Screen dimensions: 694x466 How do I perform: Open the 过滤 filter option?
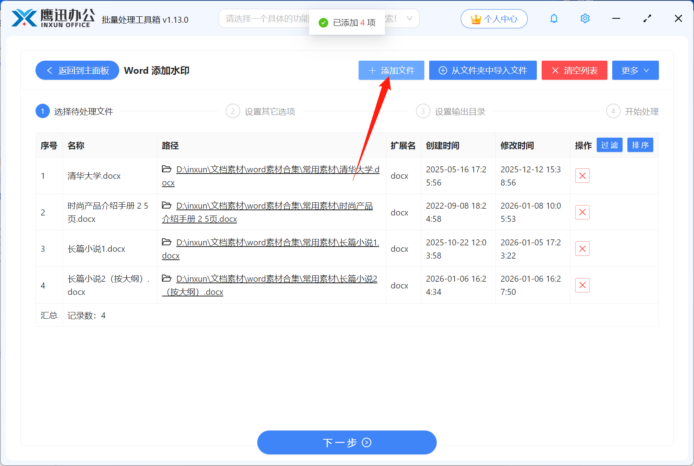click(609, 145)
